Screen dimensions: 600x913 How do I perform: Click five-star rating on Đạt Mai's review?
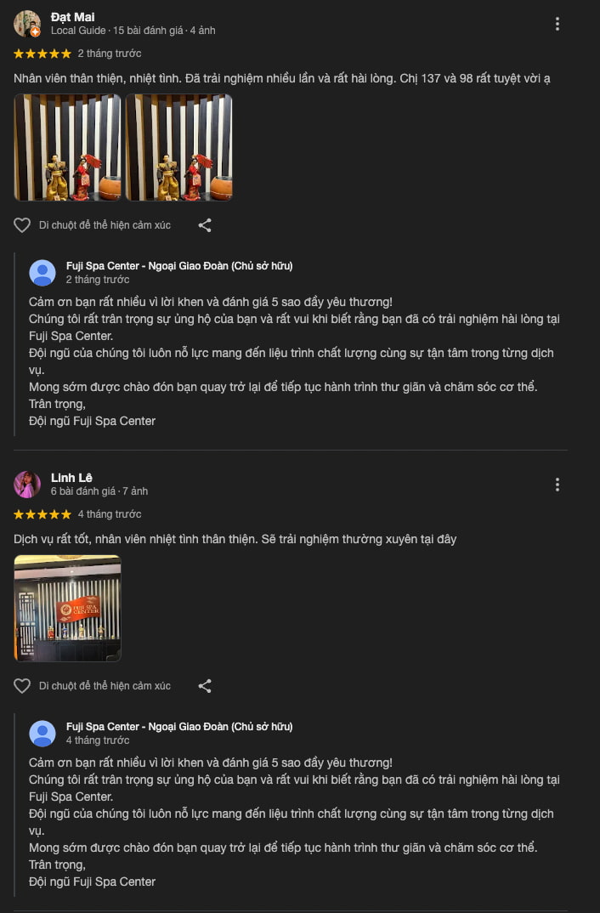[x=42, y=54]
